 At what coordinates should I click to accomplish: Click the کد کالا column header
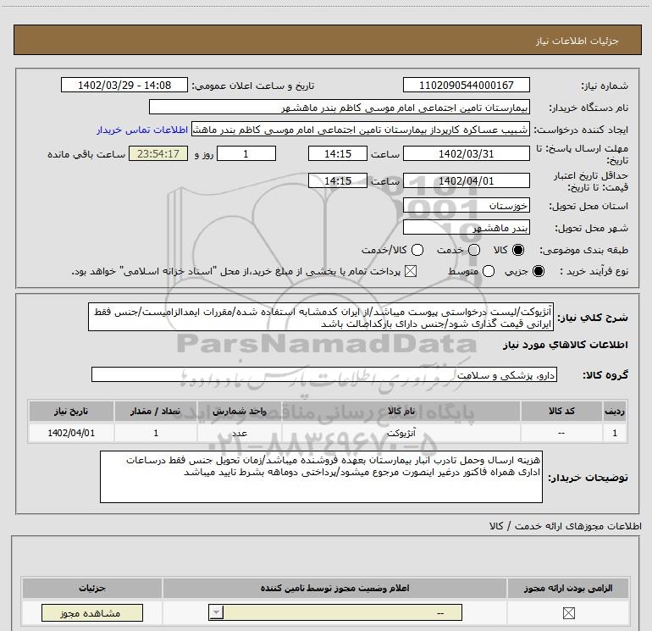(561, 411)
